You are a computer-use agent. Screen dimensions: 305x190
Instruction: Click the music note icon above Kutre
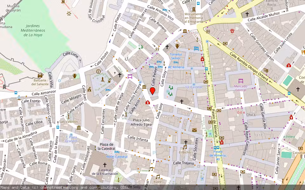[158, 177]
